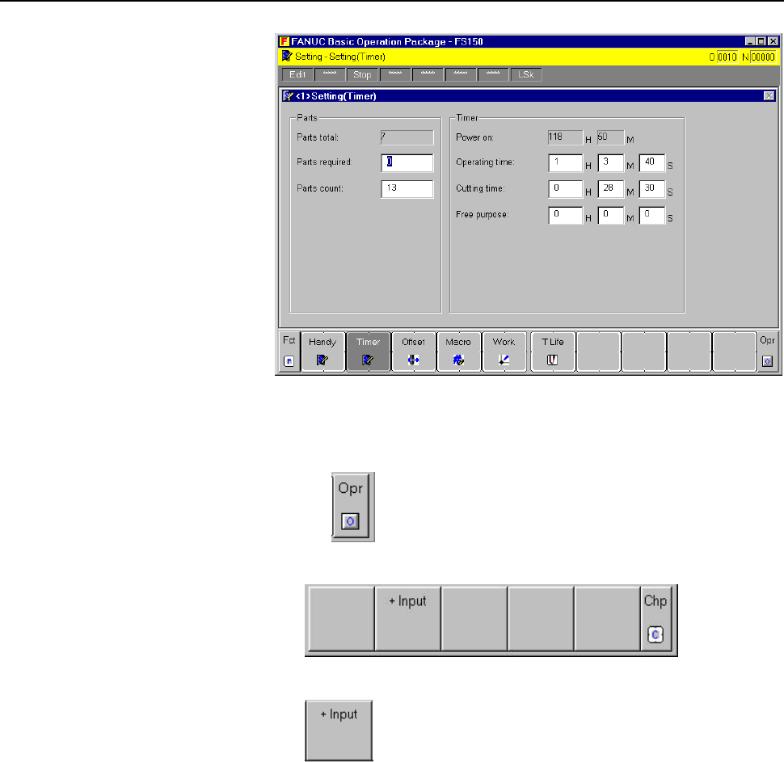Click the Cutting time hours field

click(566, 188)
